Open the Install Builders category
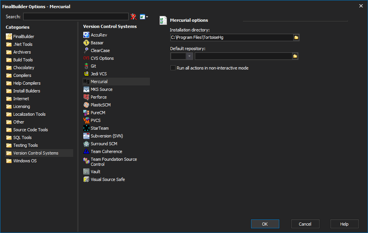Screen dimensions: 368x233 pyautogui.click(x=26, y=91)
